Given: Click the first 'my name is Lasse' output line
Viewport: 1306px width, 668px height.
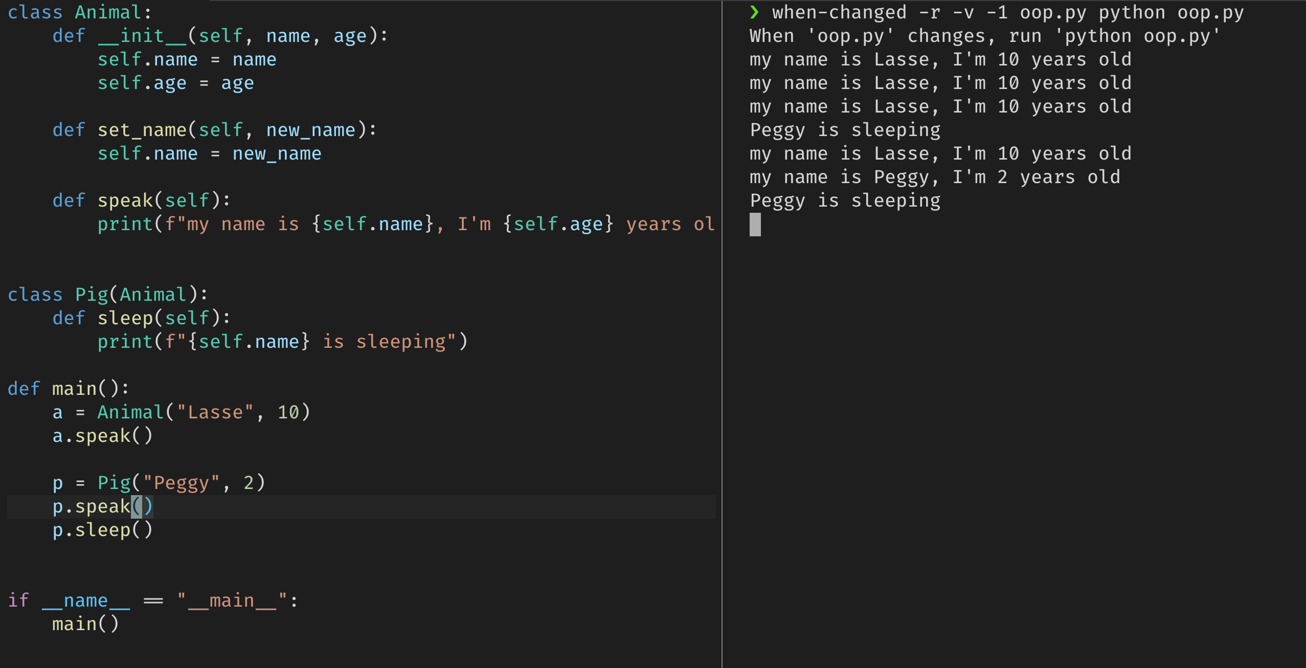Looking at the screenshot, I should [x=940, y=59].
